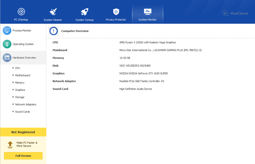Open the Operating System section
Image resolution: width=255 pixels, height=164 pixels.
(23, 44)
